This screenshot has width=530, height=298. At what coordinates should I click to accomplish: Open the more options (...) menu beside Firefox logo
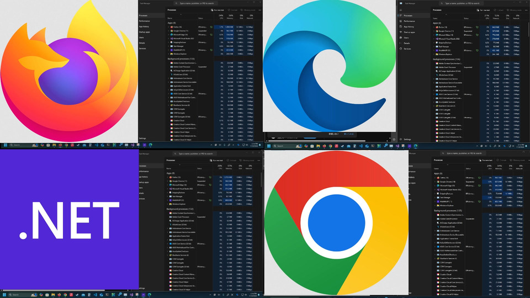coord(260,10)
